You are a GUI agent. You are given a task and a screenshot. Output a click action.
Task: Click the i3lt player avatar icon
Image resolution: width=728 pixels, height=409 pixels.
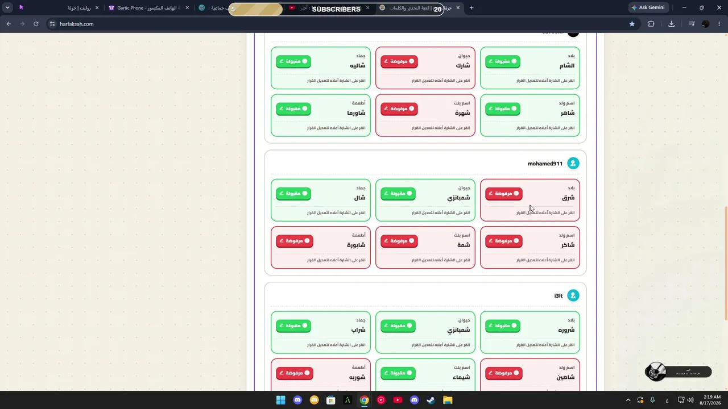[573, 295]
